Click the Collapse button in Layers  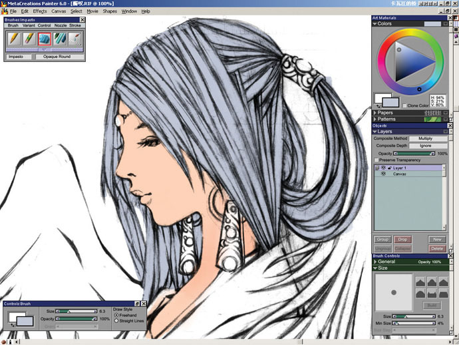click(x=402, y=248)
